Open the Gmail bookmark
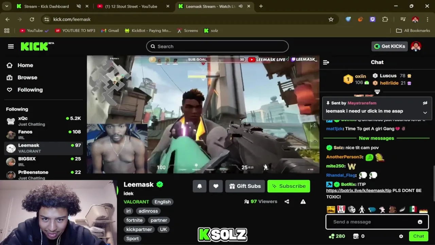The width and height of the screenshot is (435, 245). point(110,31)
